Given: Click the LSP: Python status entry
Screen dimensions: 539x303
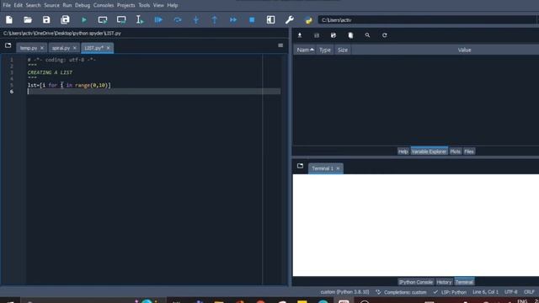Looking at the screenshot, I should [450, 292].
